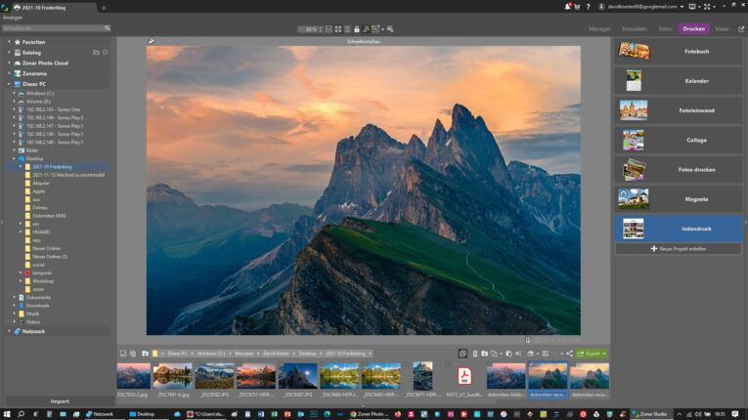Click in the Schnellsuche search field
The image size is (748, 420).
pyautogui.click(x=54, y=29)
